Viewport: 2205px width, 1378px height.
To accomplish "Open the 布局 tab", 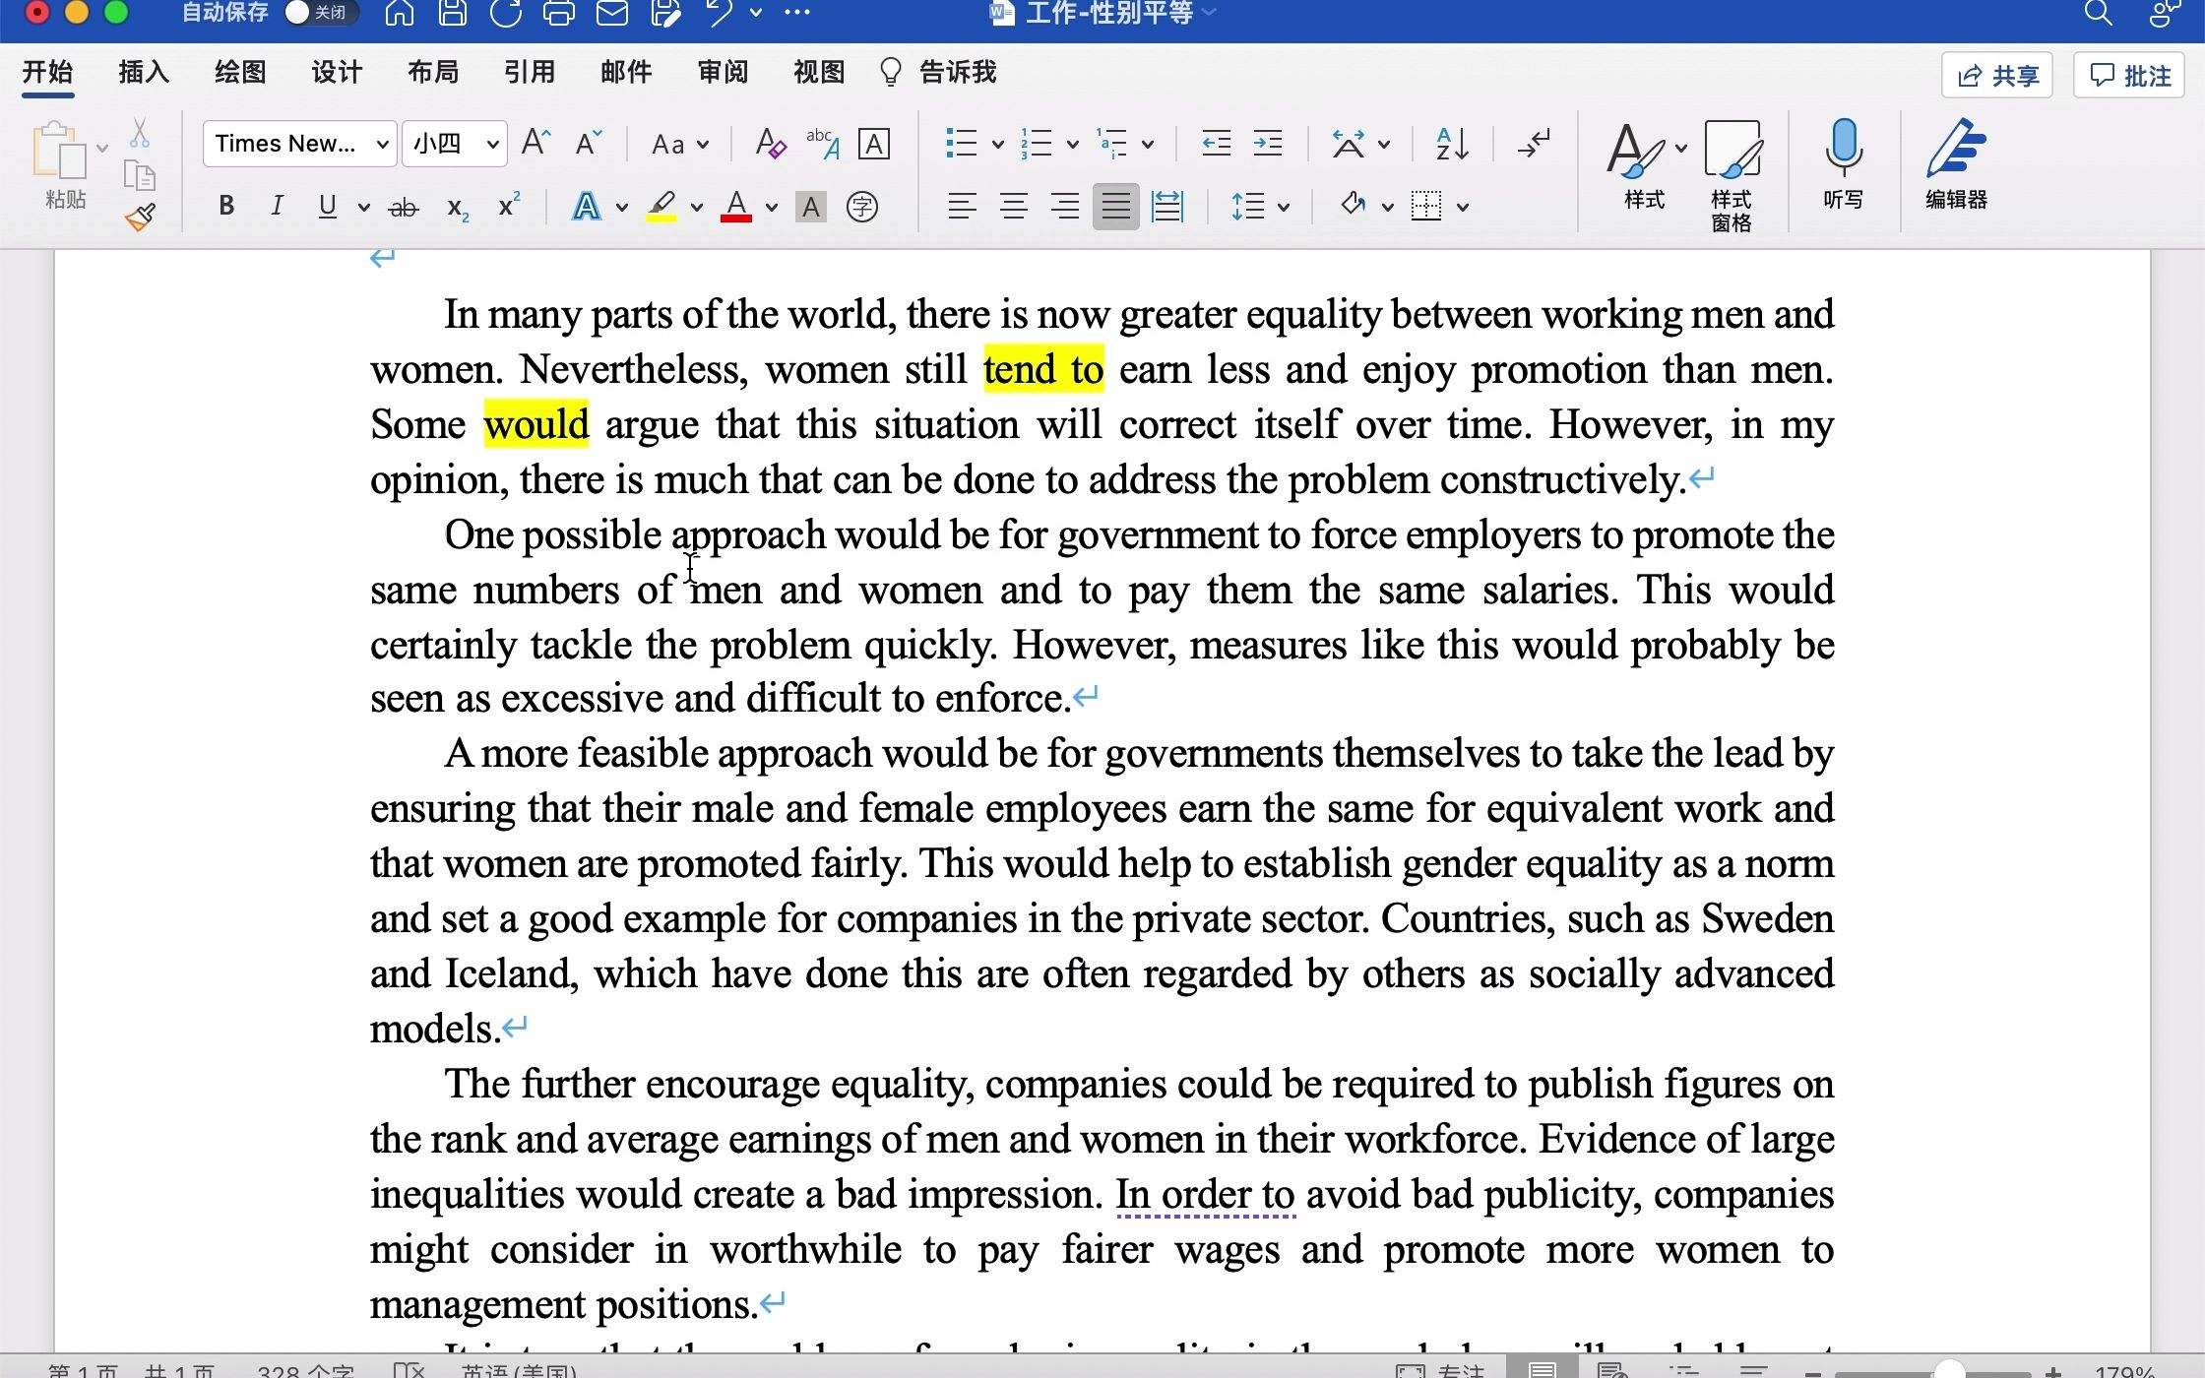I will pos(433,72).
